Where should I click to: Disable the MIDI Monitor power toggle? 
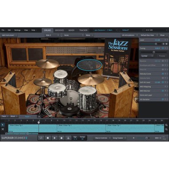point(163,91)
